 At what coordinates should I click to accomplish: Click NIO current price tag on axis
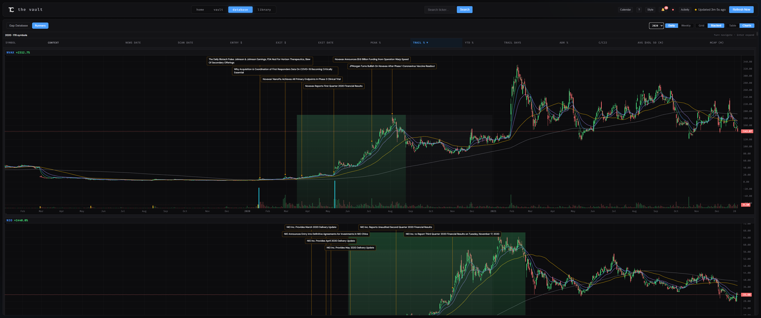click(746, 295)
